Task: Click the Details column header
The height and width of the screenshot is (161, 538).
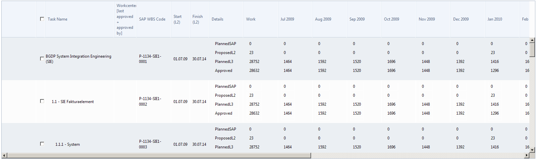Action: [x=217, y=19]
